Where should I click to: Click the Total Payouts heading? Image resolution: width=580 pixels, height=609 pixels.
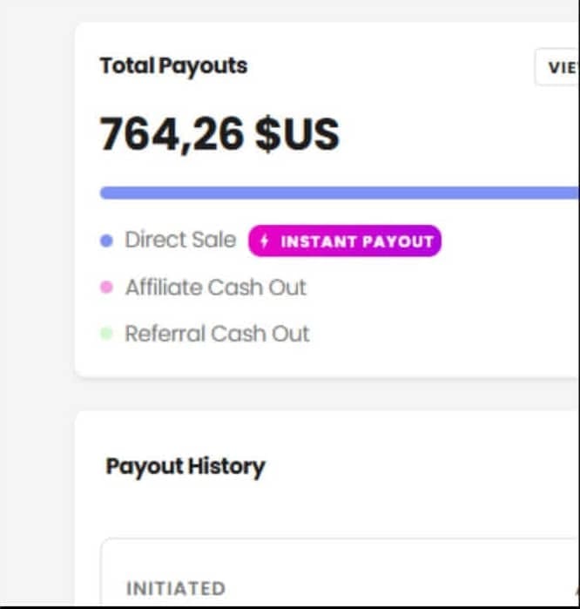173,65
